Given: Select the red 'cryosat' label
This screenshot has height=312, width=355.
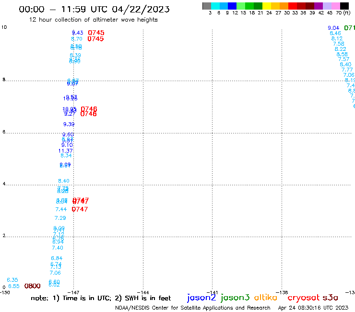Looking at the screenshot, I should pos(304,298).
